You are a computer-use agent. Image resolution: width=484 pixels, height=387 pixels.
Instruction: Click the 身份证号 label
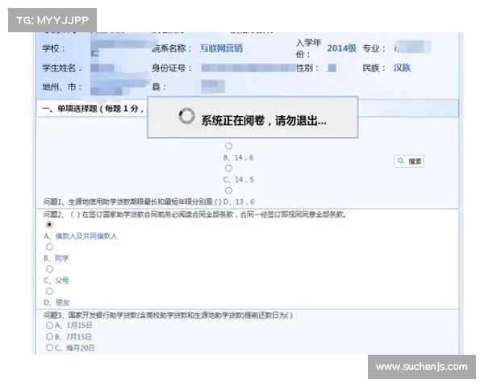pos(172,68)
